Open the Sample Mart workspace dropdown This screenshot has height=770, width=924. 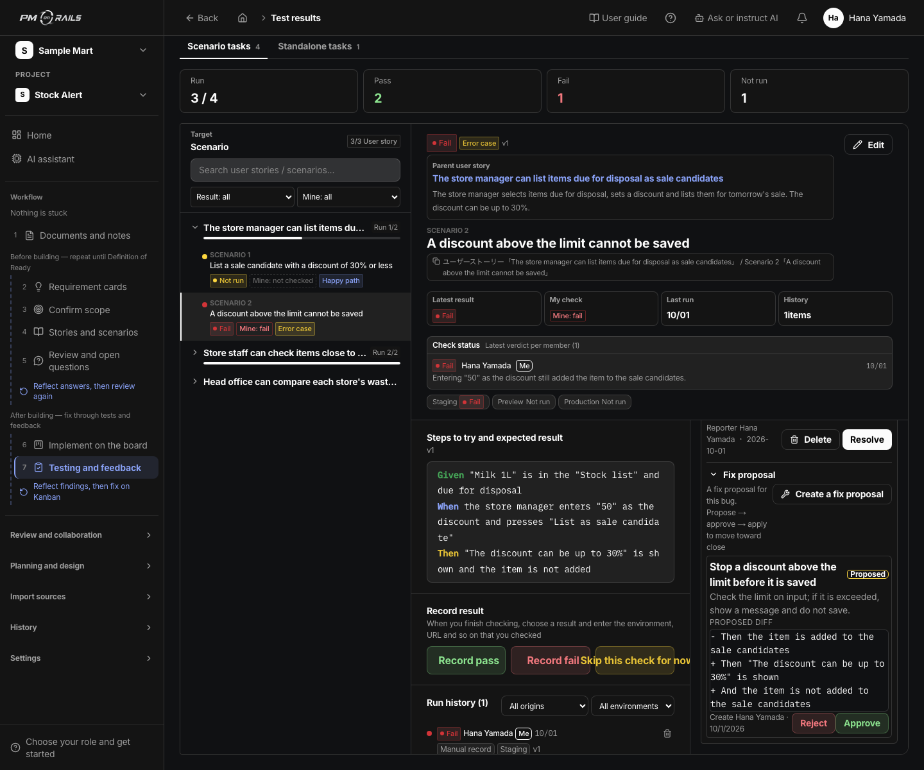(x=81, y=51)
